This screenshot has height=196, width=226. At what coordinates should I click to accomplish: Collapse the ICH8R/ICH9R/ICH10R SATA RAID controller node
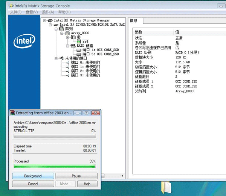pyautogui.click(x=50, y=25)
